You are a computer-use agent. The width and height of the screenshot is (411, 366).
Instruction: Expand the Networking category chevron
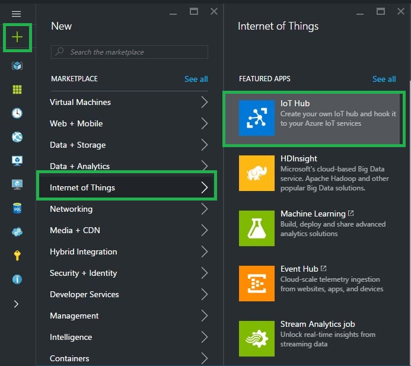(x=205, y=209)
